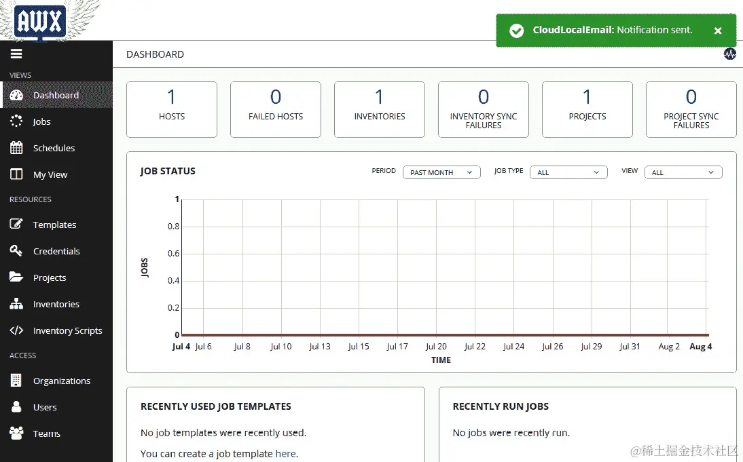The image size is (743, 462).
Task: Expand the JOB TYPE dropdown
Action: point(568,172)
